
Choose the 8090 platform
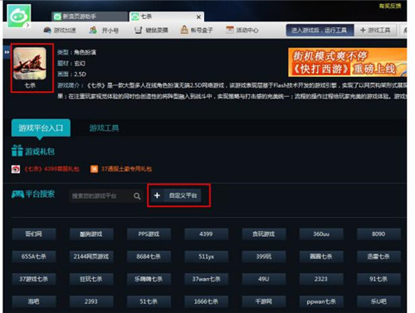378,234
